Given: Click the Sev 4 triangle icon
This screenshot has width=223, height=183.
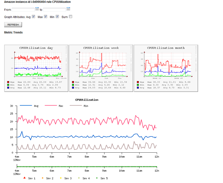Looking at the screenshot, I should tap(79, 178).
